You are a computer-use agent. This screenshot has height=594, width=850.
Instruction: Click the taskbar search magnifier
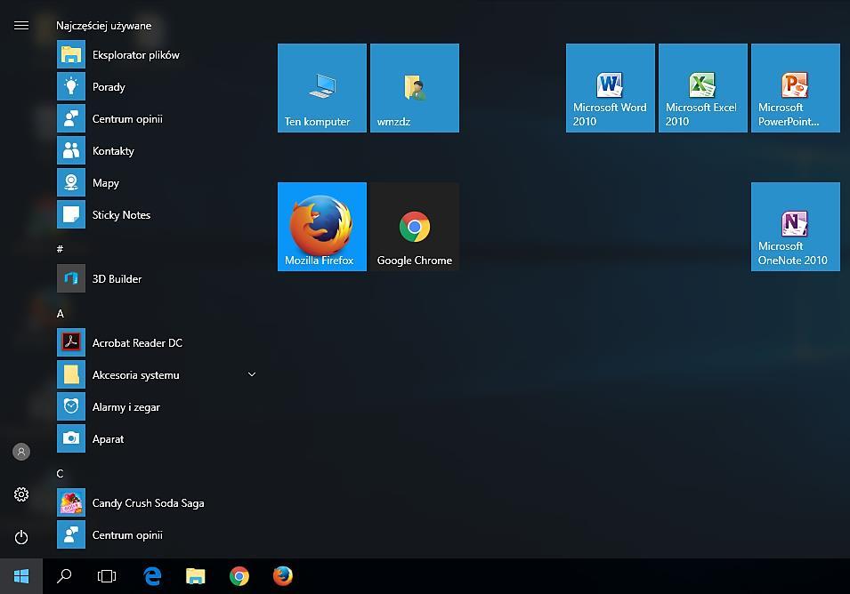[64, 576]
